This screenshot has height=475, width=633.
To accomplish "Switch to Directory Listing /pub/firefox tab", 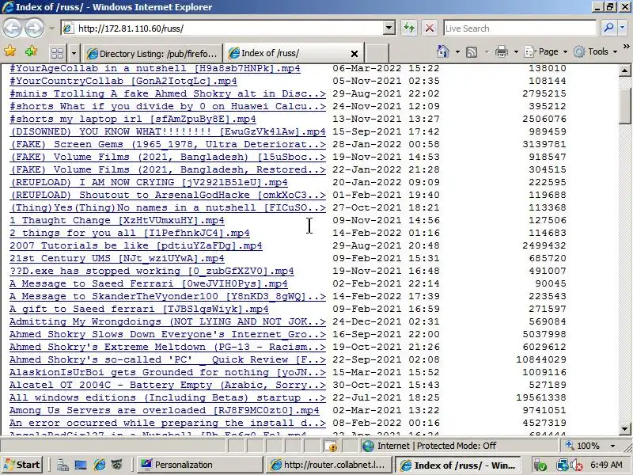I will click(152, 53).
